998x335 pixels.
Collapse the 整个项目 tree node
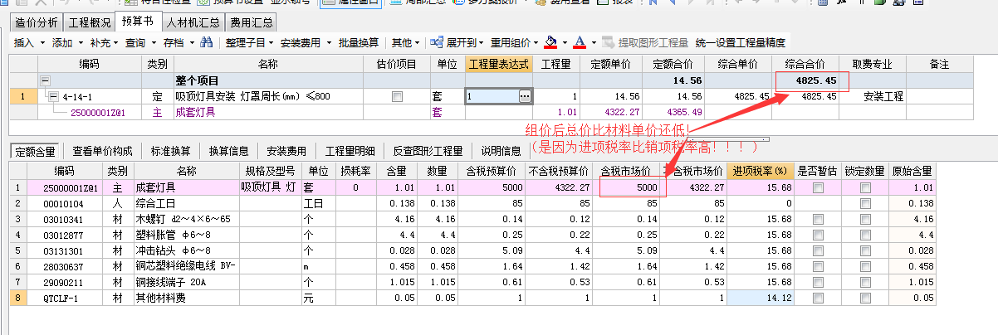[x=45, y=81]
